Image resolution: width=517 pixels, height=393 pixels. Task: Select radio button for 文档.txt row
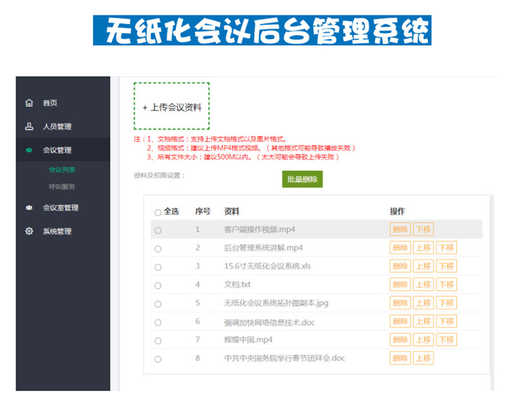tap(158, 285)
